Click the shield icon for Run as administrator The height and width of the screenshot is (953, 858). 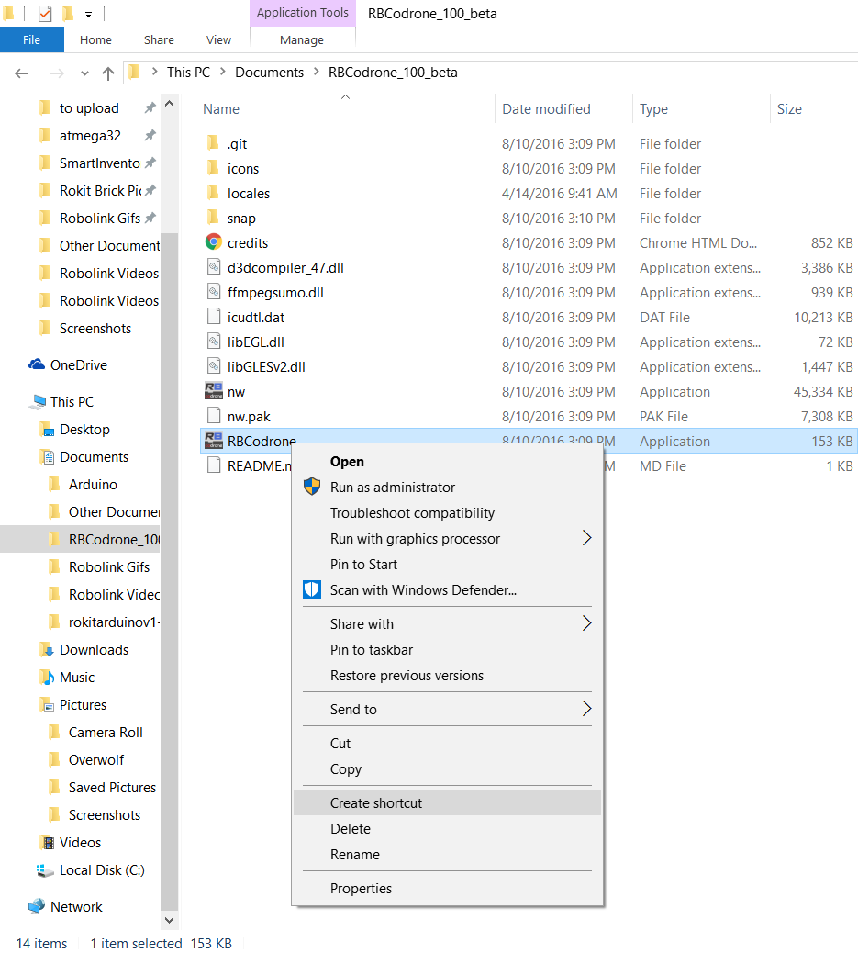click(312, 487)
